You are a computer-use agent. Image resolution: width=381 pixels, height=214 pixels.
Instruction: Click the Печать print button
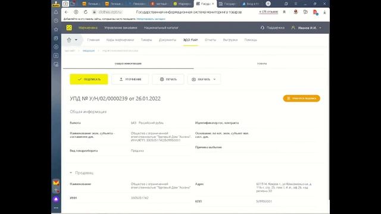coord(168,79)
